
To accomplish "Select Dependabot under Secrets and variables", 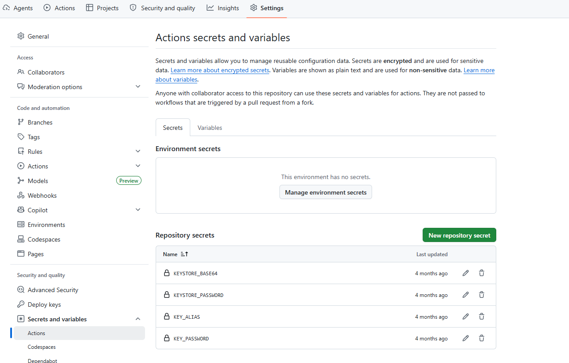I will coord(42,360).
